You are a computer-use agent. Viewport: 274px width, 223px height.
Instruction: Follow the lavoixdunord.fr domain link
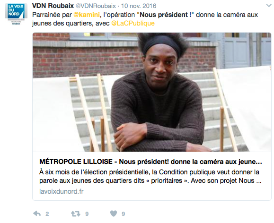tap(62, 191)
